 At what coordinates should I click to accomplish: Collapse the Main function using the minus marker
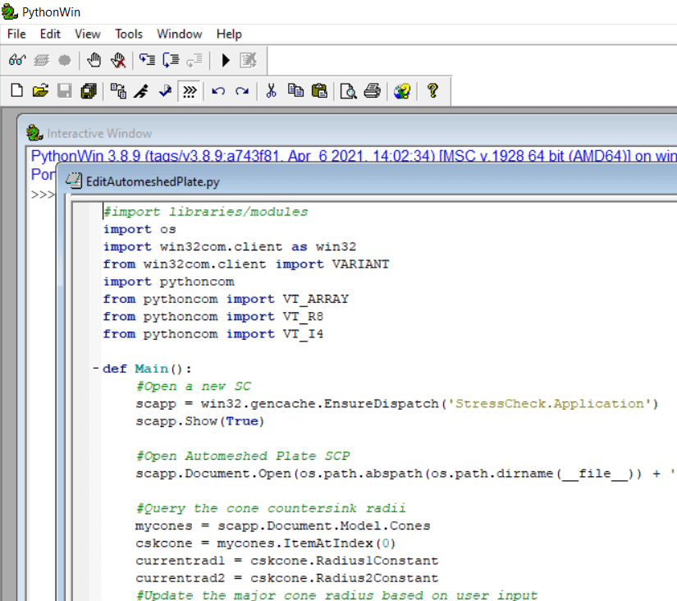pyautogui.click(x=95, y=368)
